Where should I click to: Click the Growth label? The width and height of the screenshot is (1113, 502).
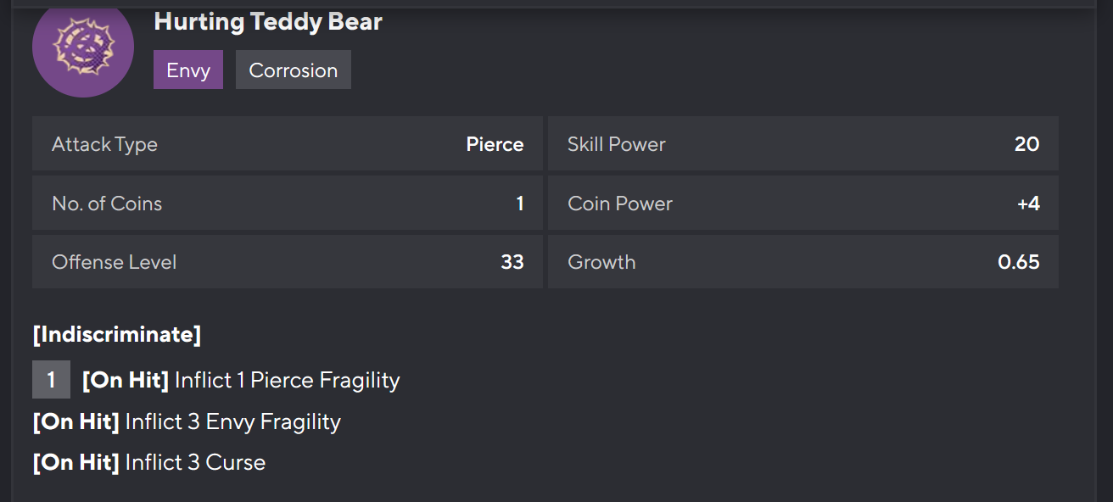601,262
